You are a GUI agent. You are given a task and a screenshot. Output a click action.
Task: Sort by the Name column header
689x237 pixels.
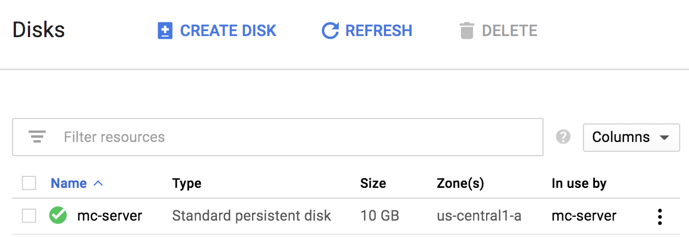pyautogui.click(x=68, y=183)
